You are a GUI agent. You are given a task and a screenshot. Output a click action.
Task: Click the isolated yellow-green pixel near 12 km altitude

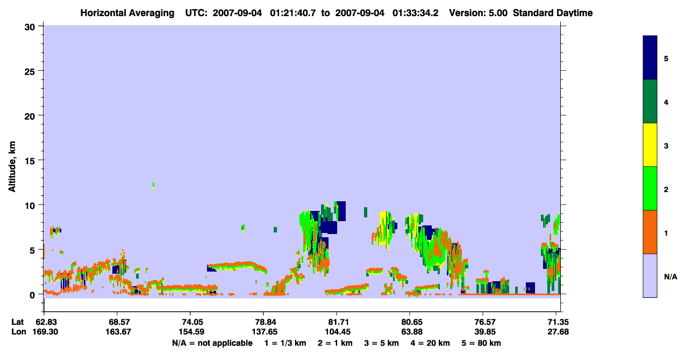154,185
